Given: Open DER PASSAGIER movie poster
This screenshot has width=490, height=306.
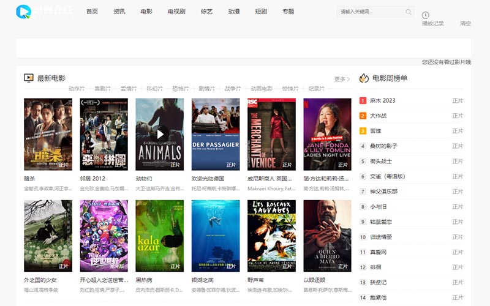Looking at the screenshot, I should (216, 134).
